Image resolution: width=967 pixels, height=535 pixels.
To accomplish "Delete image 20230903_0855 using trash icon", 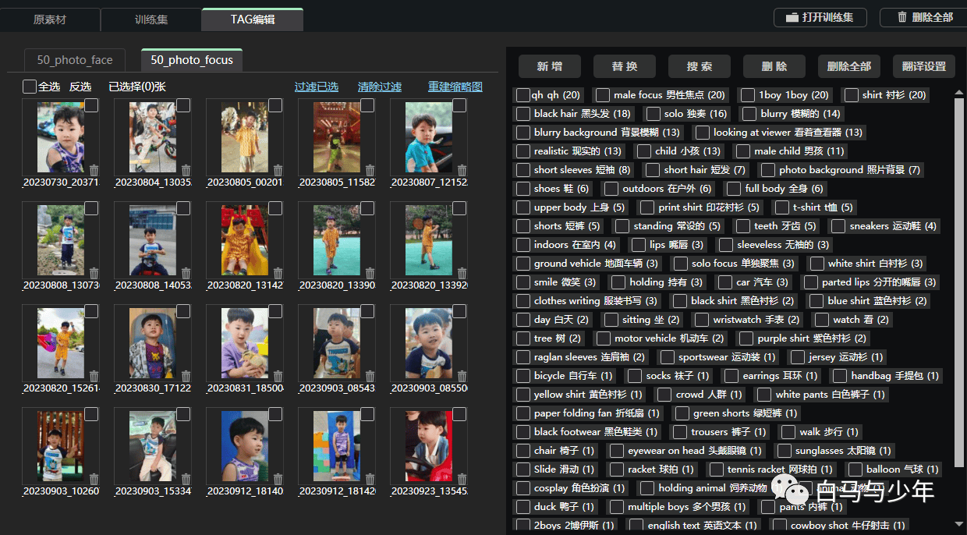I will click(x=462, y=376).
